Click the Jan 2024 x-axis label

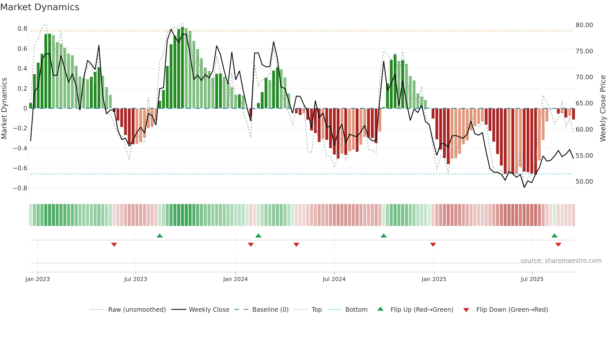pos(236,279)
